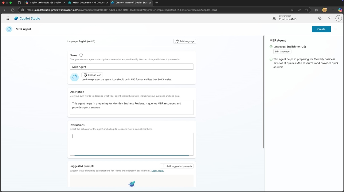Open the browser settings ellipsis menu

click(333, 10)
